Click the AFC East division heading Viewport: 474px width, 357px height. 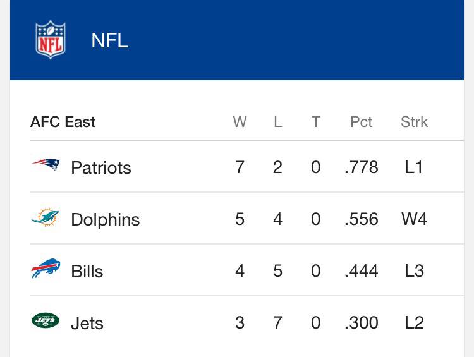click(x=63, y=122)
